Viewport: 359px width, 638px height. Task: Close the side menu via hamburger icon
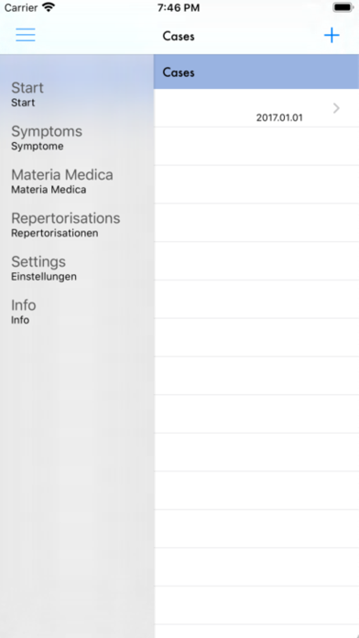[26, 35]
